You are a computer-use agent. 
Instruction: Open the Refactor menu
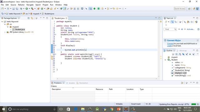21,5
